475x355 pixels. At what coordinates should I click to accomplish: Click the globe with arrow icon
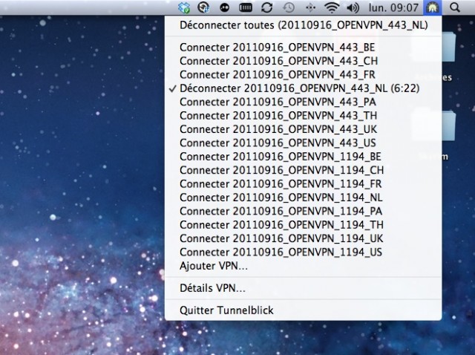tap(203, 7)
